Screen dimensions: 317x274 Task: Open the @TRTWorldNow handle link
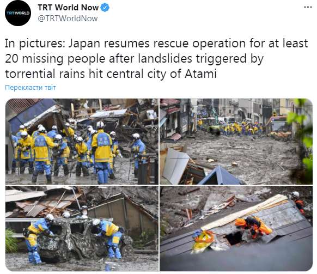coord(68,19)
